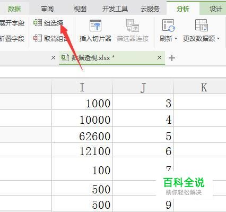Open the 设计 ribbon tab

point(215,9)
